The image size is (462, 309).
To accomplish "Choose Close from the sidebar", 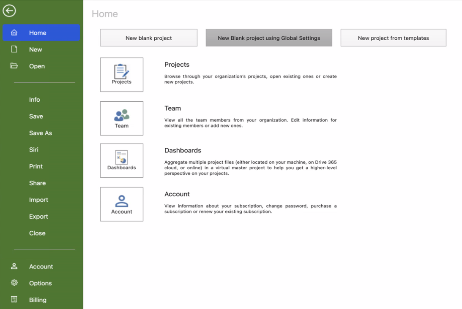I will point(37,233).
